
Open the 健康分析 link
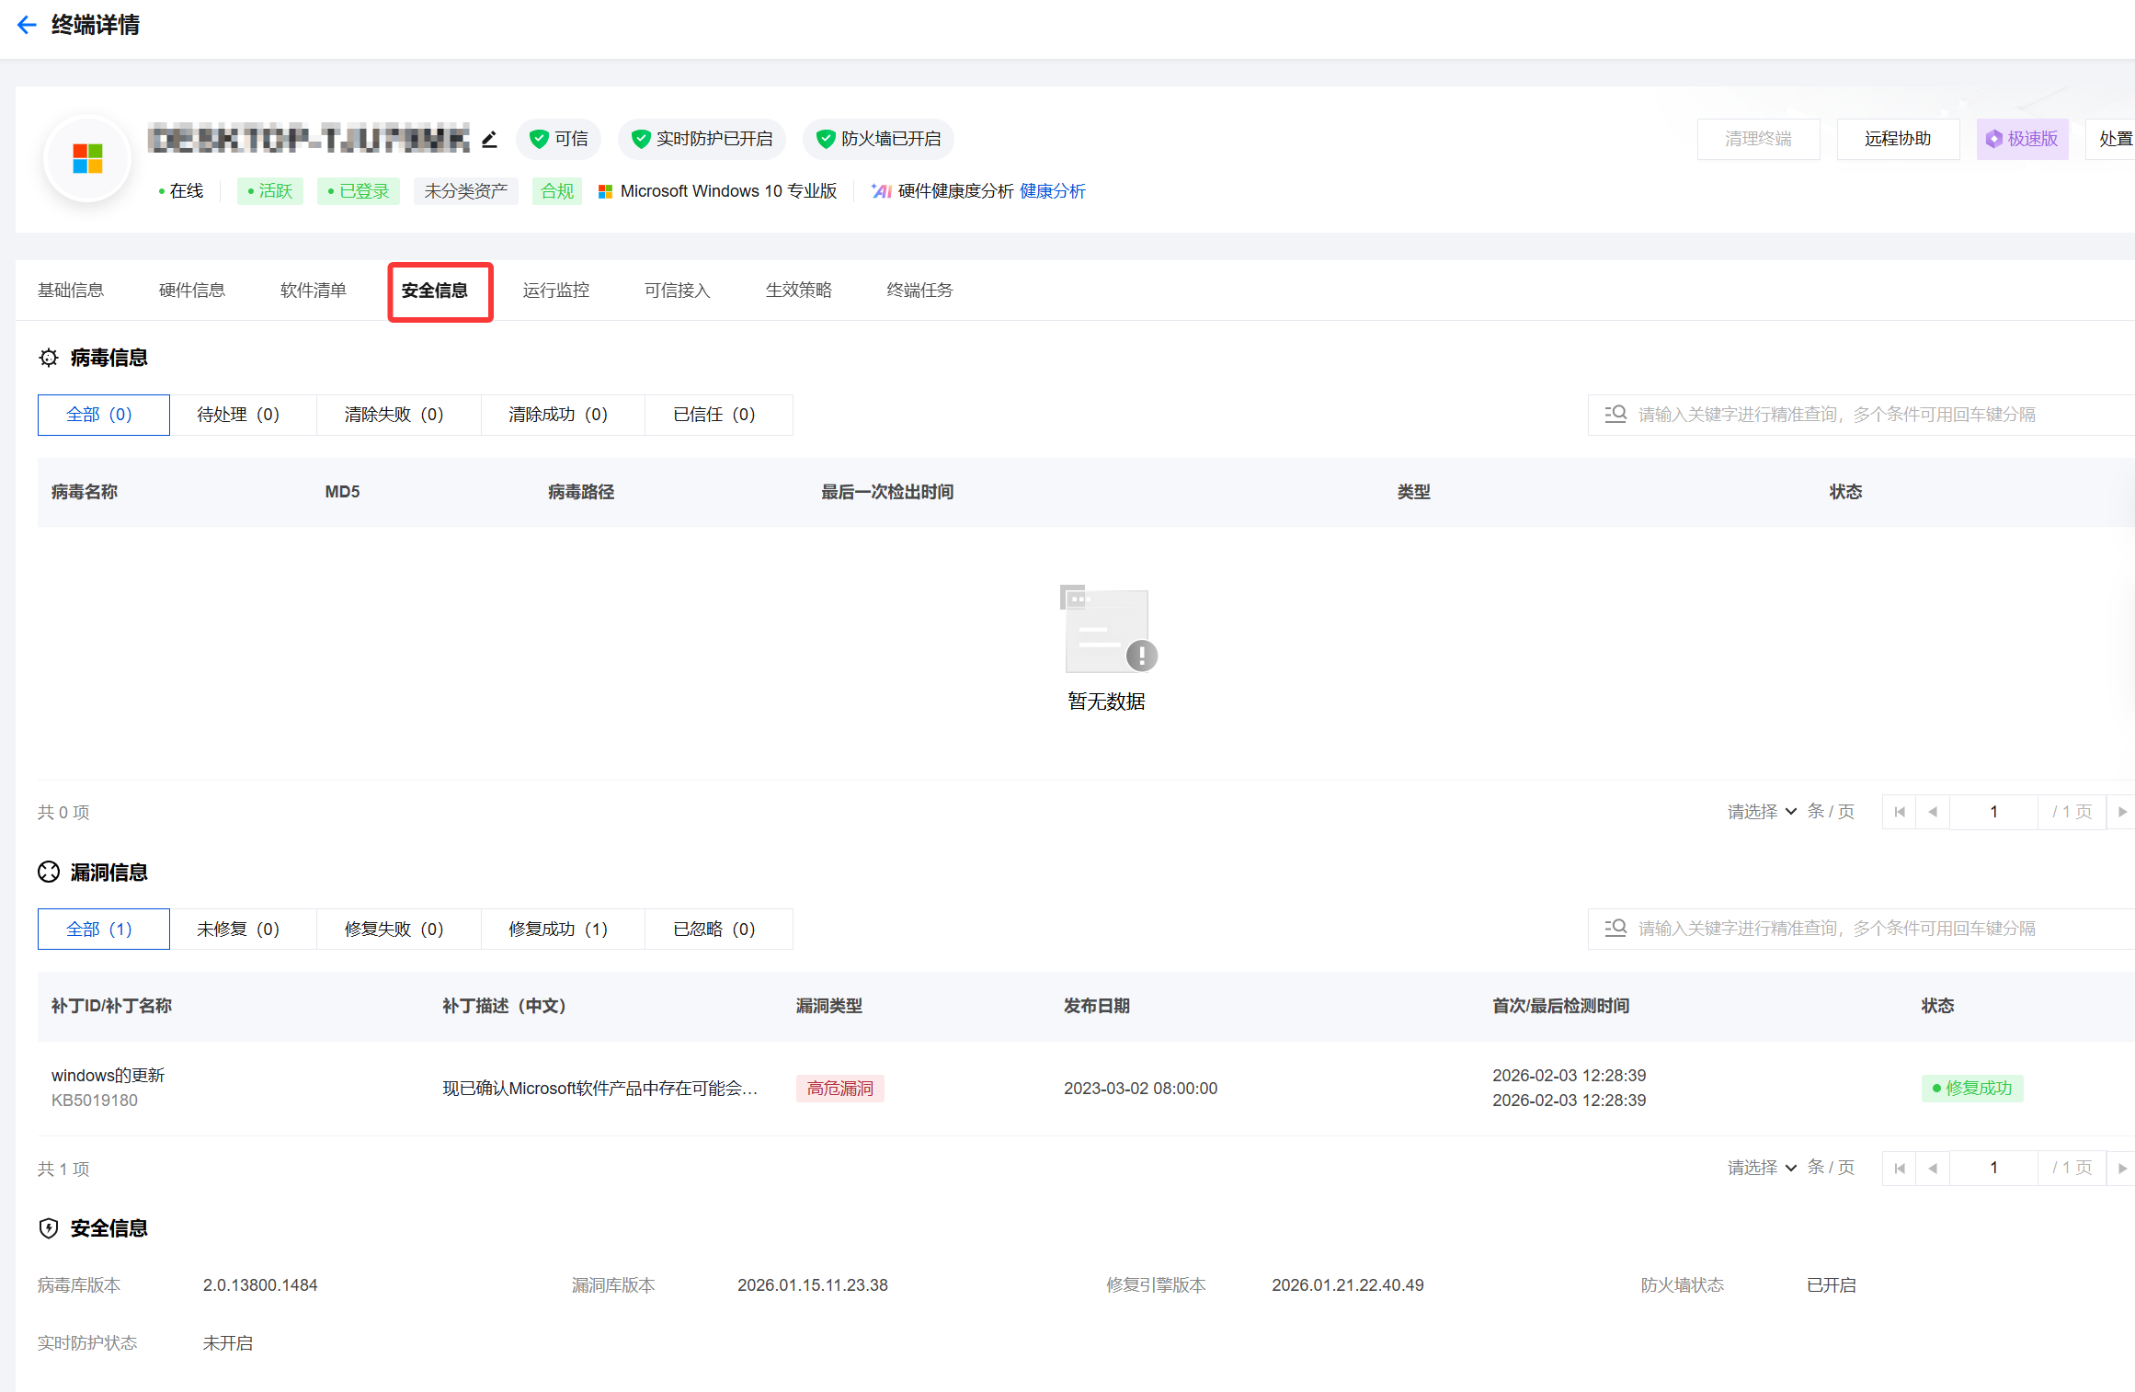(x=1052, y=191)
